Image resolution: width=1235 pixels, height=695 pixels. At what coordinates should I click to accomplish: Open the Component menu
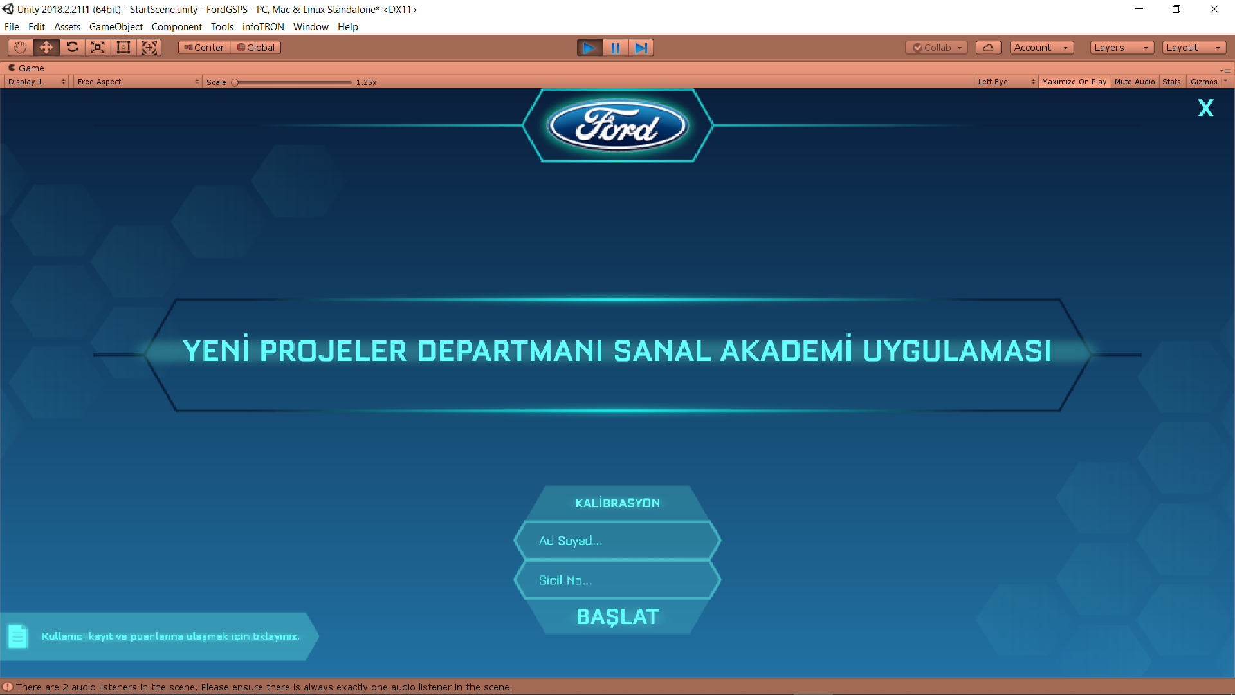[177, 27]
